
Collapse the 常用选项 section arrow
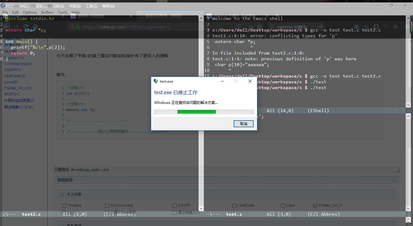(394, 180)
